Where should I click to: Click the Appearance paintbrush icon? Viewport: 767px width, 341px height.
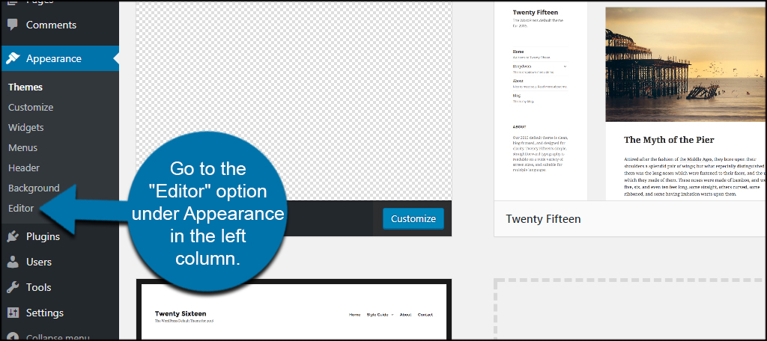click(x=13, y=58)
